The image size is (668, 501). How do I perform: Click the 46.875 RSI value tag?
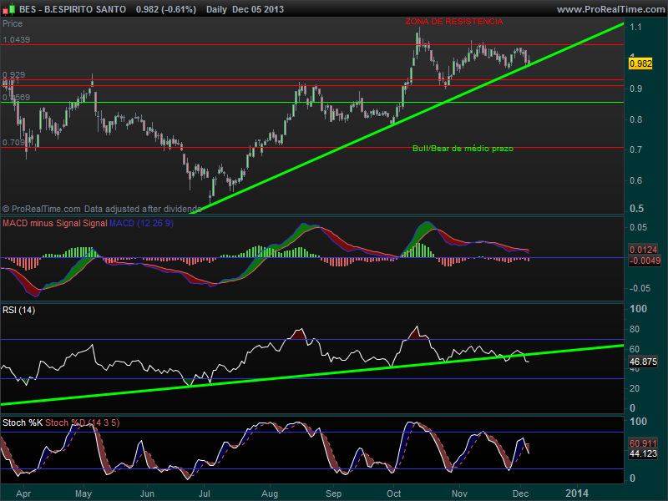pyautogui.click(x=643, y=362)
